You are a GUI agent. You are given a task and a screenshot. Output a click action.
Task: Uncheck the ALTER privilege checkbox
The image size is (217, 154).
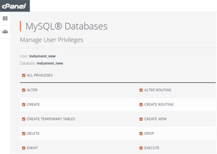24,90
